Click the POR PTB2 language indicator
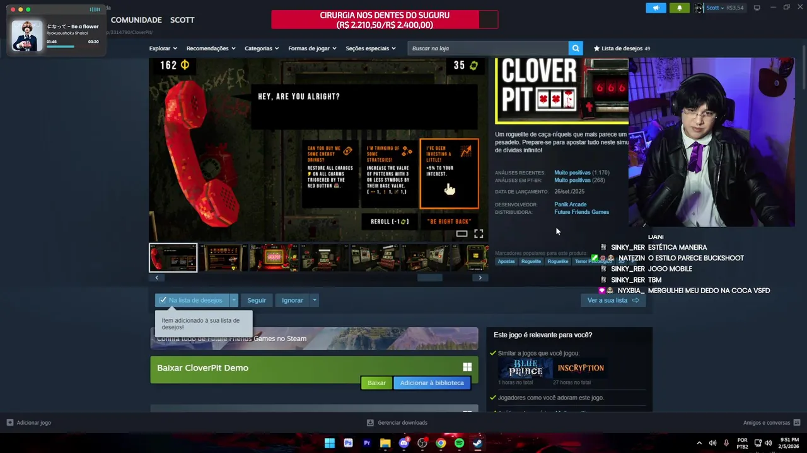The image size is (807, 453). 742,443
